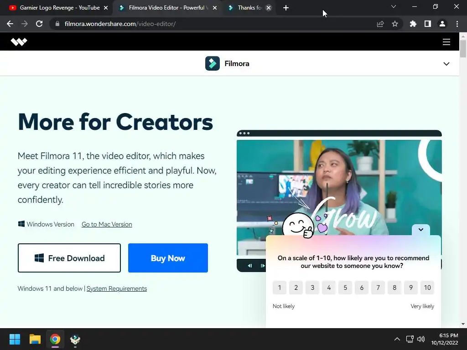The width and height of the screenshot is (467, 350).
Task: Toggle the browser side panel
Action: (428, 24)
